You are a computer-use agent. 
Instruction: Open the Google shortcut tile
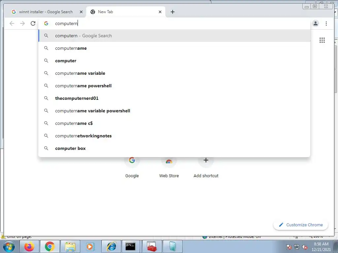coord(132,168)
